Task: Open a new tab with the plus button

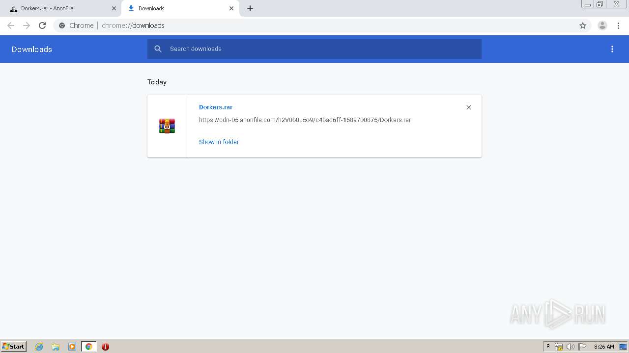Action: [x=250, y=8]
